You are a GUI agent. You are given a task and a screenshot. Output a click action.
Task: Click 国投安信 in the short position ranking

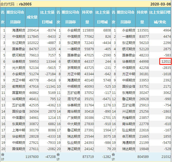(x=129, y=87)
